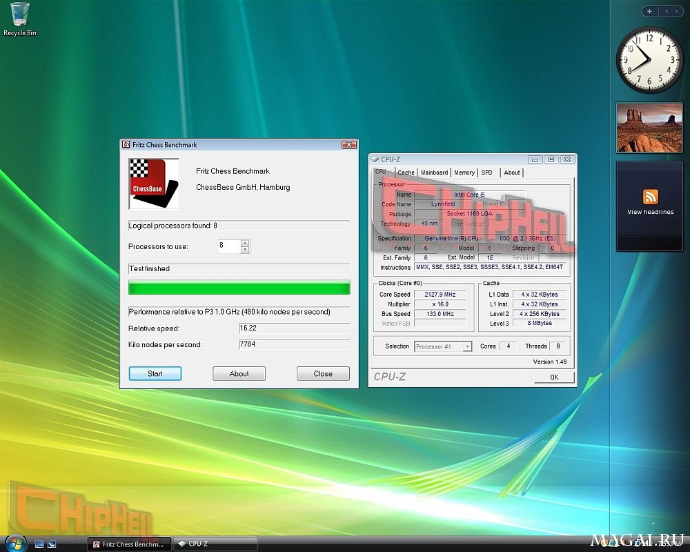690x552 pixels.
Task: Click the green benchmark progress bar
Action: point(239,288)
